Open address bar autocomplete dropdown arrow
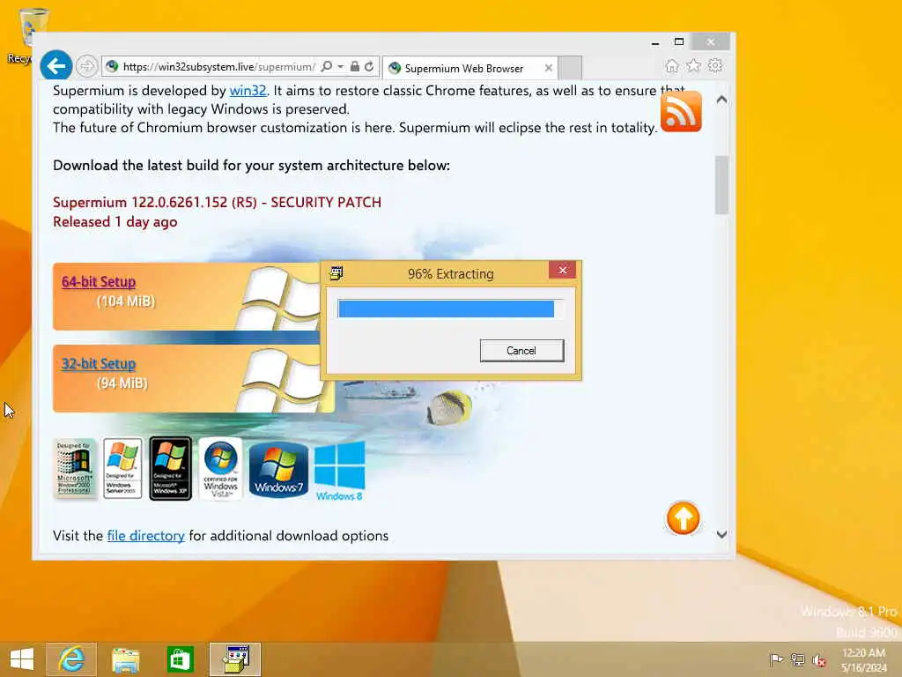902x677 pixels. 341,67
